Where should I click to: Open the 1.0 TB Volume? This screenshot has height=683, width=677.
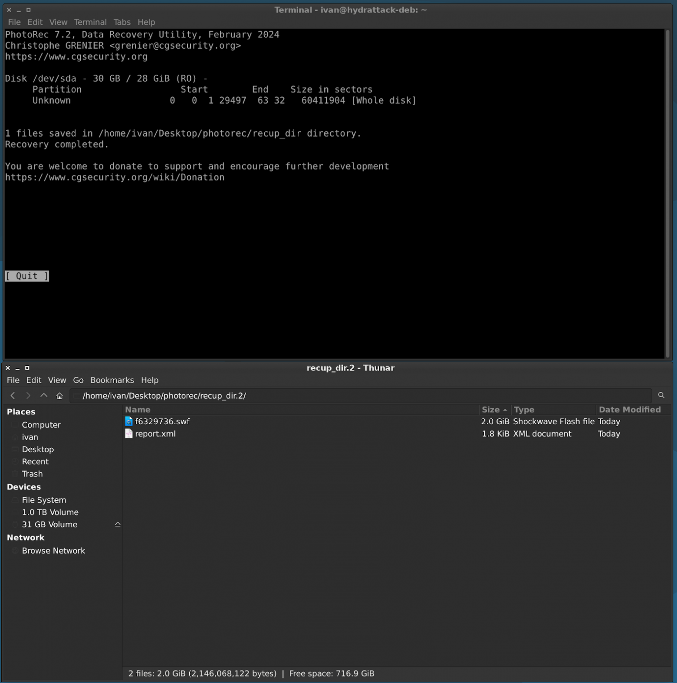pos(50,512)
